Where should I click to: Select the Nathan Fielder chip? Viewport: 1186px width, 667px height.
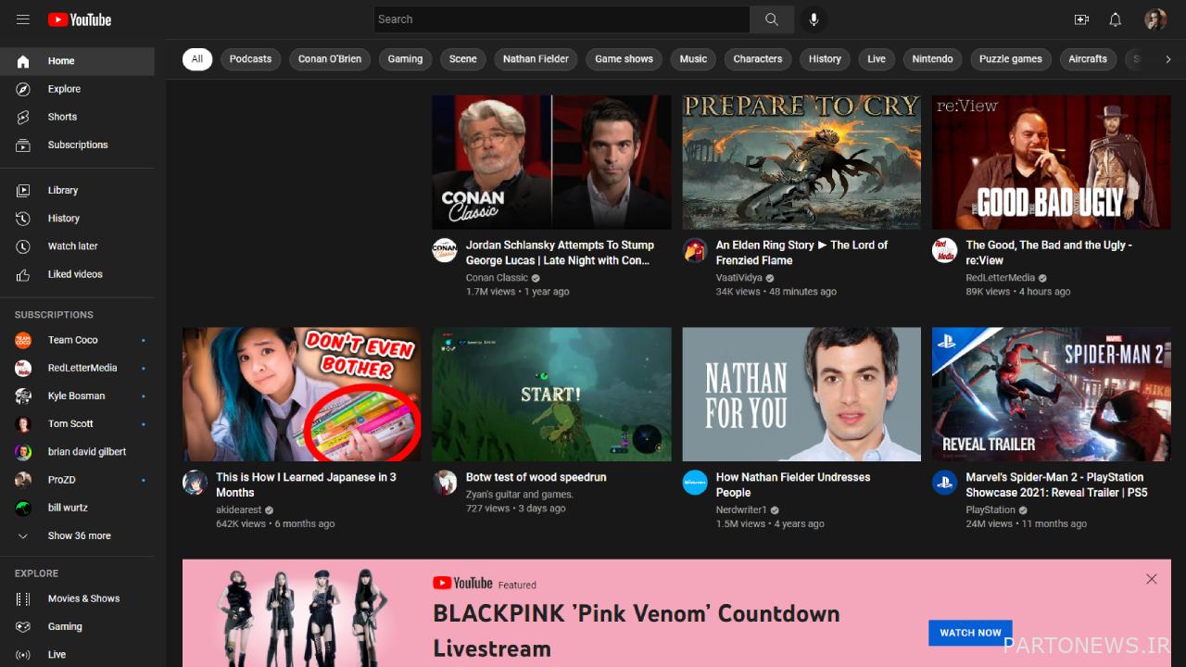click(x=536, y=59)
